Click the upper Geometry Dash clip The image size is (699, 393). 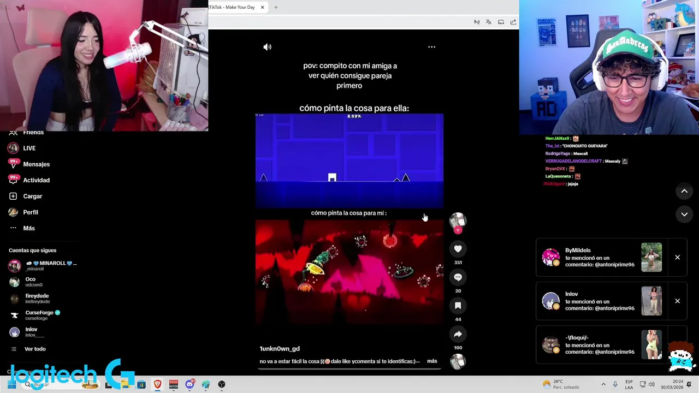(x=349, y=161)
